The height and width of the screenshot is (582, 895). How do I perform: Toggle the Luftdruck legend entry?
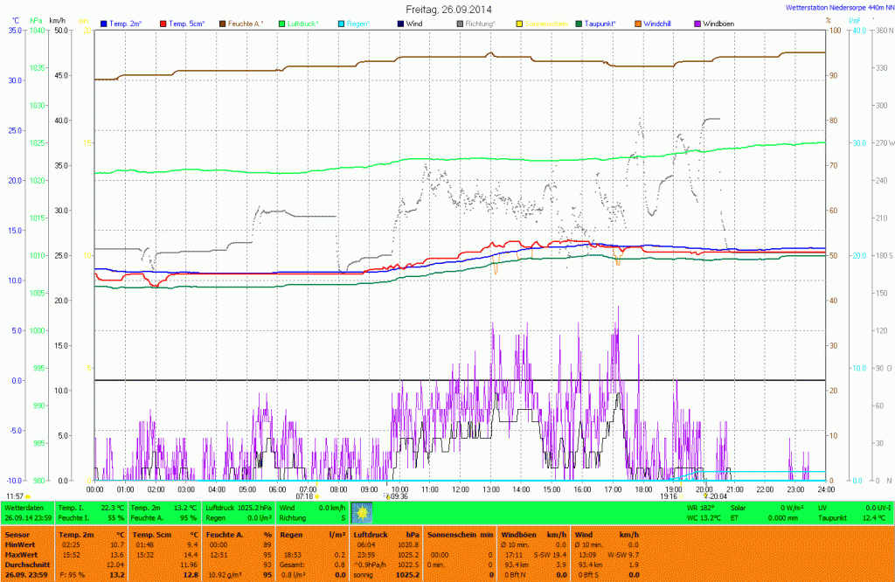coord(306,24)
